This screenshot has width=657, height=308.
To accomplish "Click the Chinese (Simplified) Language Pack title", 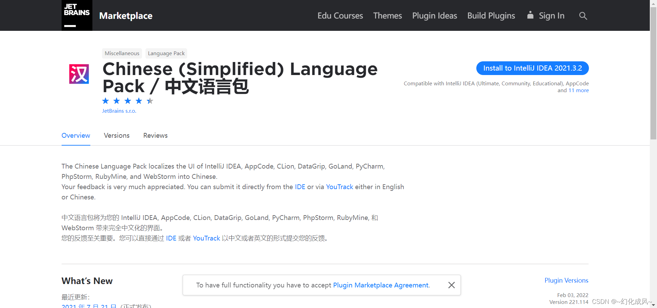I will [240, 77].
